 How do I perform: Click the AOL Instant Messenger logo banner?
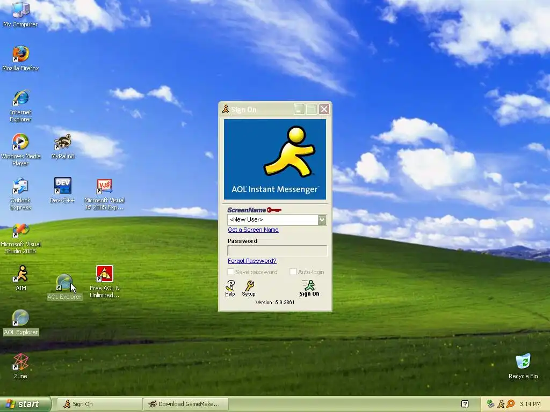(x=275, y=159)
